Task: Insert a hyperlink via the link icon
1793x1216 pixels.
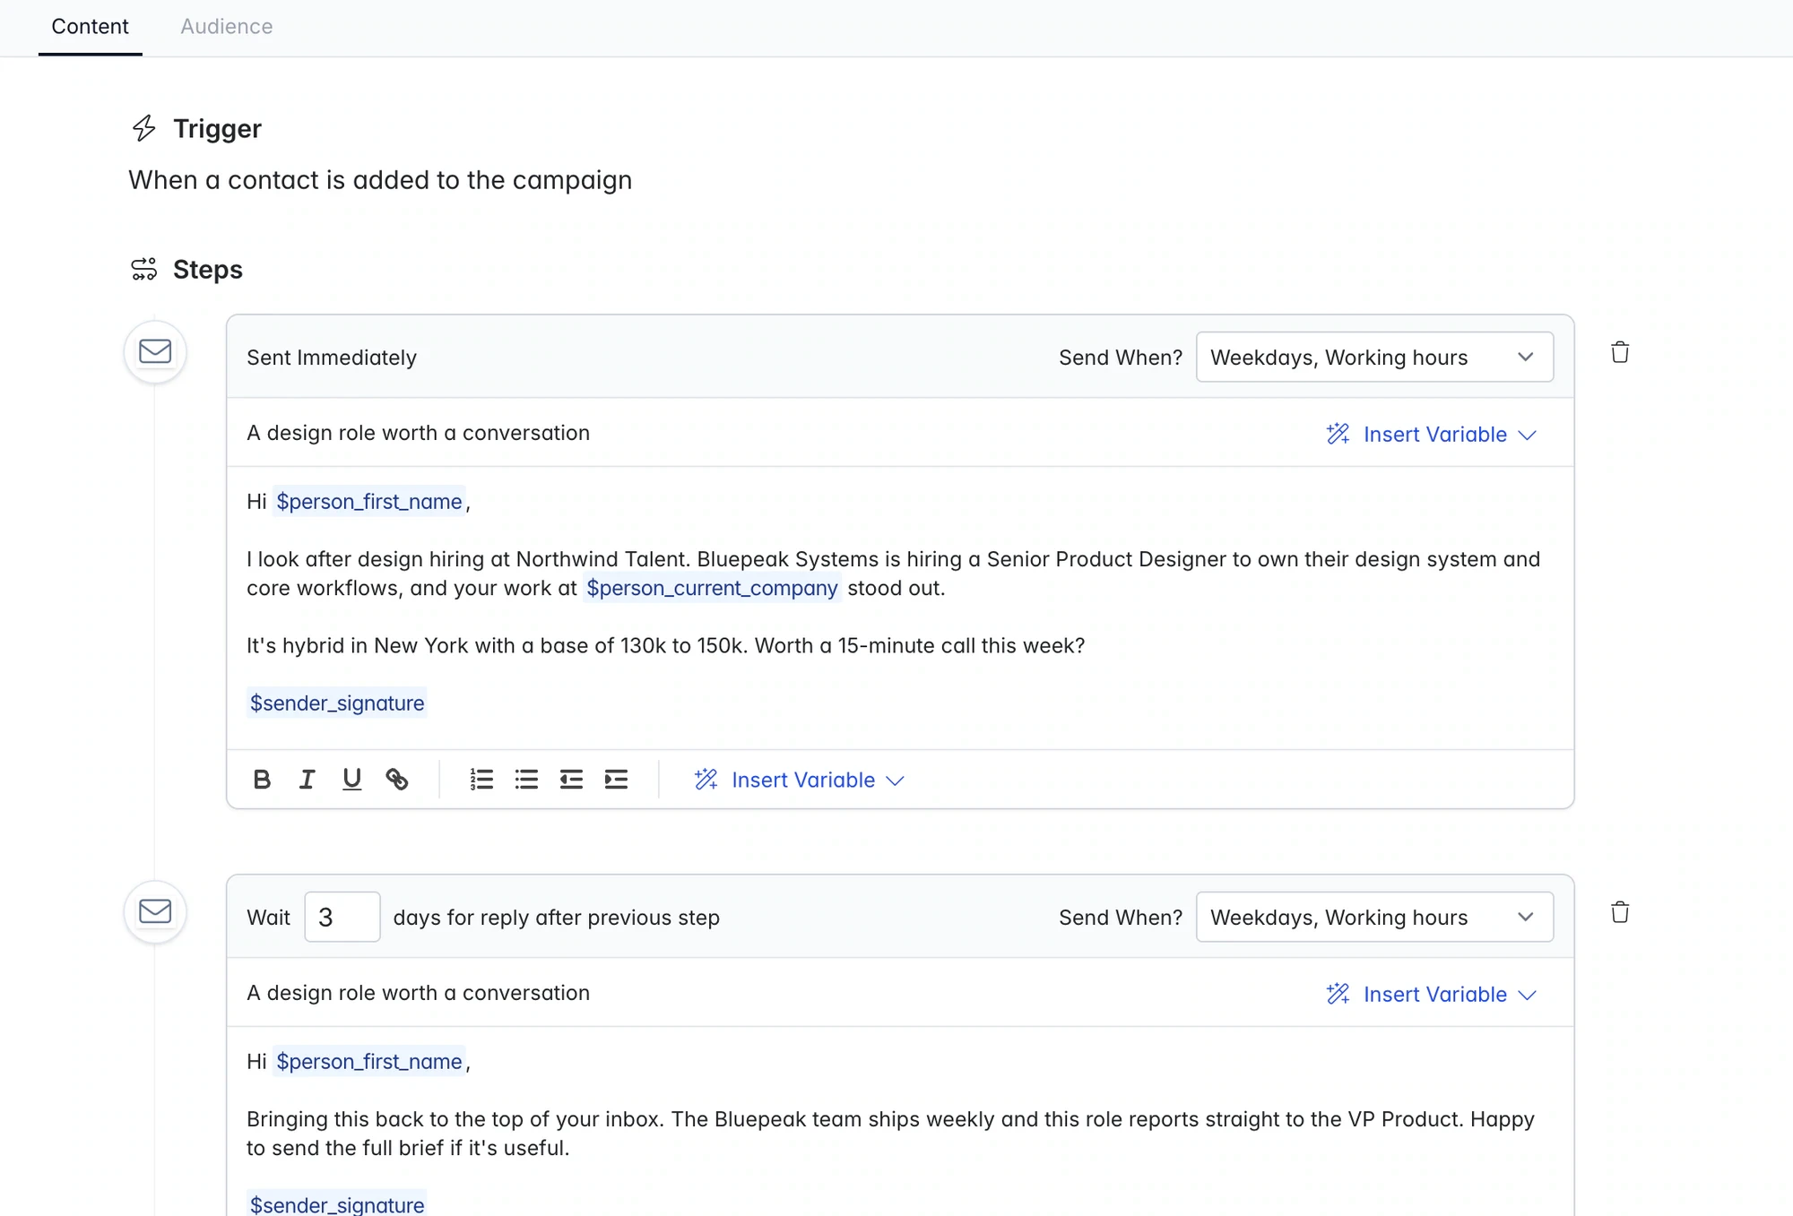Action: point(396,780)
